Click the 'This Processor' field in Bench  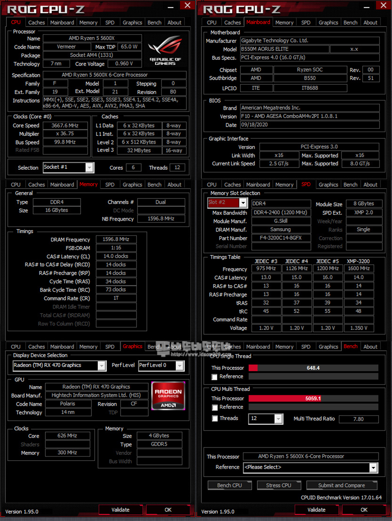311,457
